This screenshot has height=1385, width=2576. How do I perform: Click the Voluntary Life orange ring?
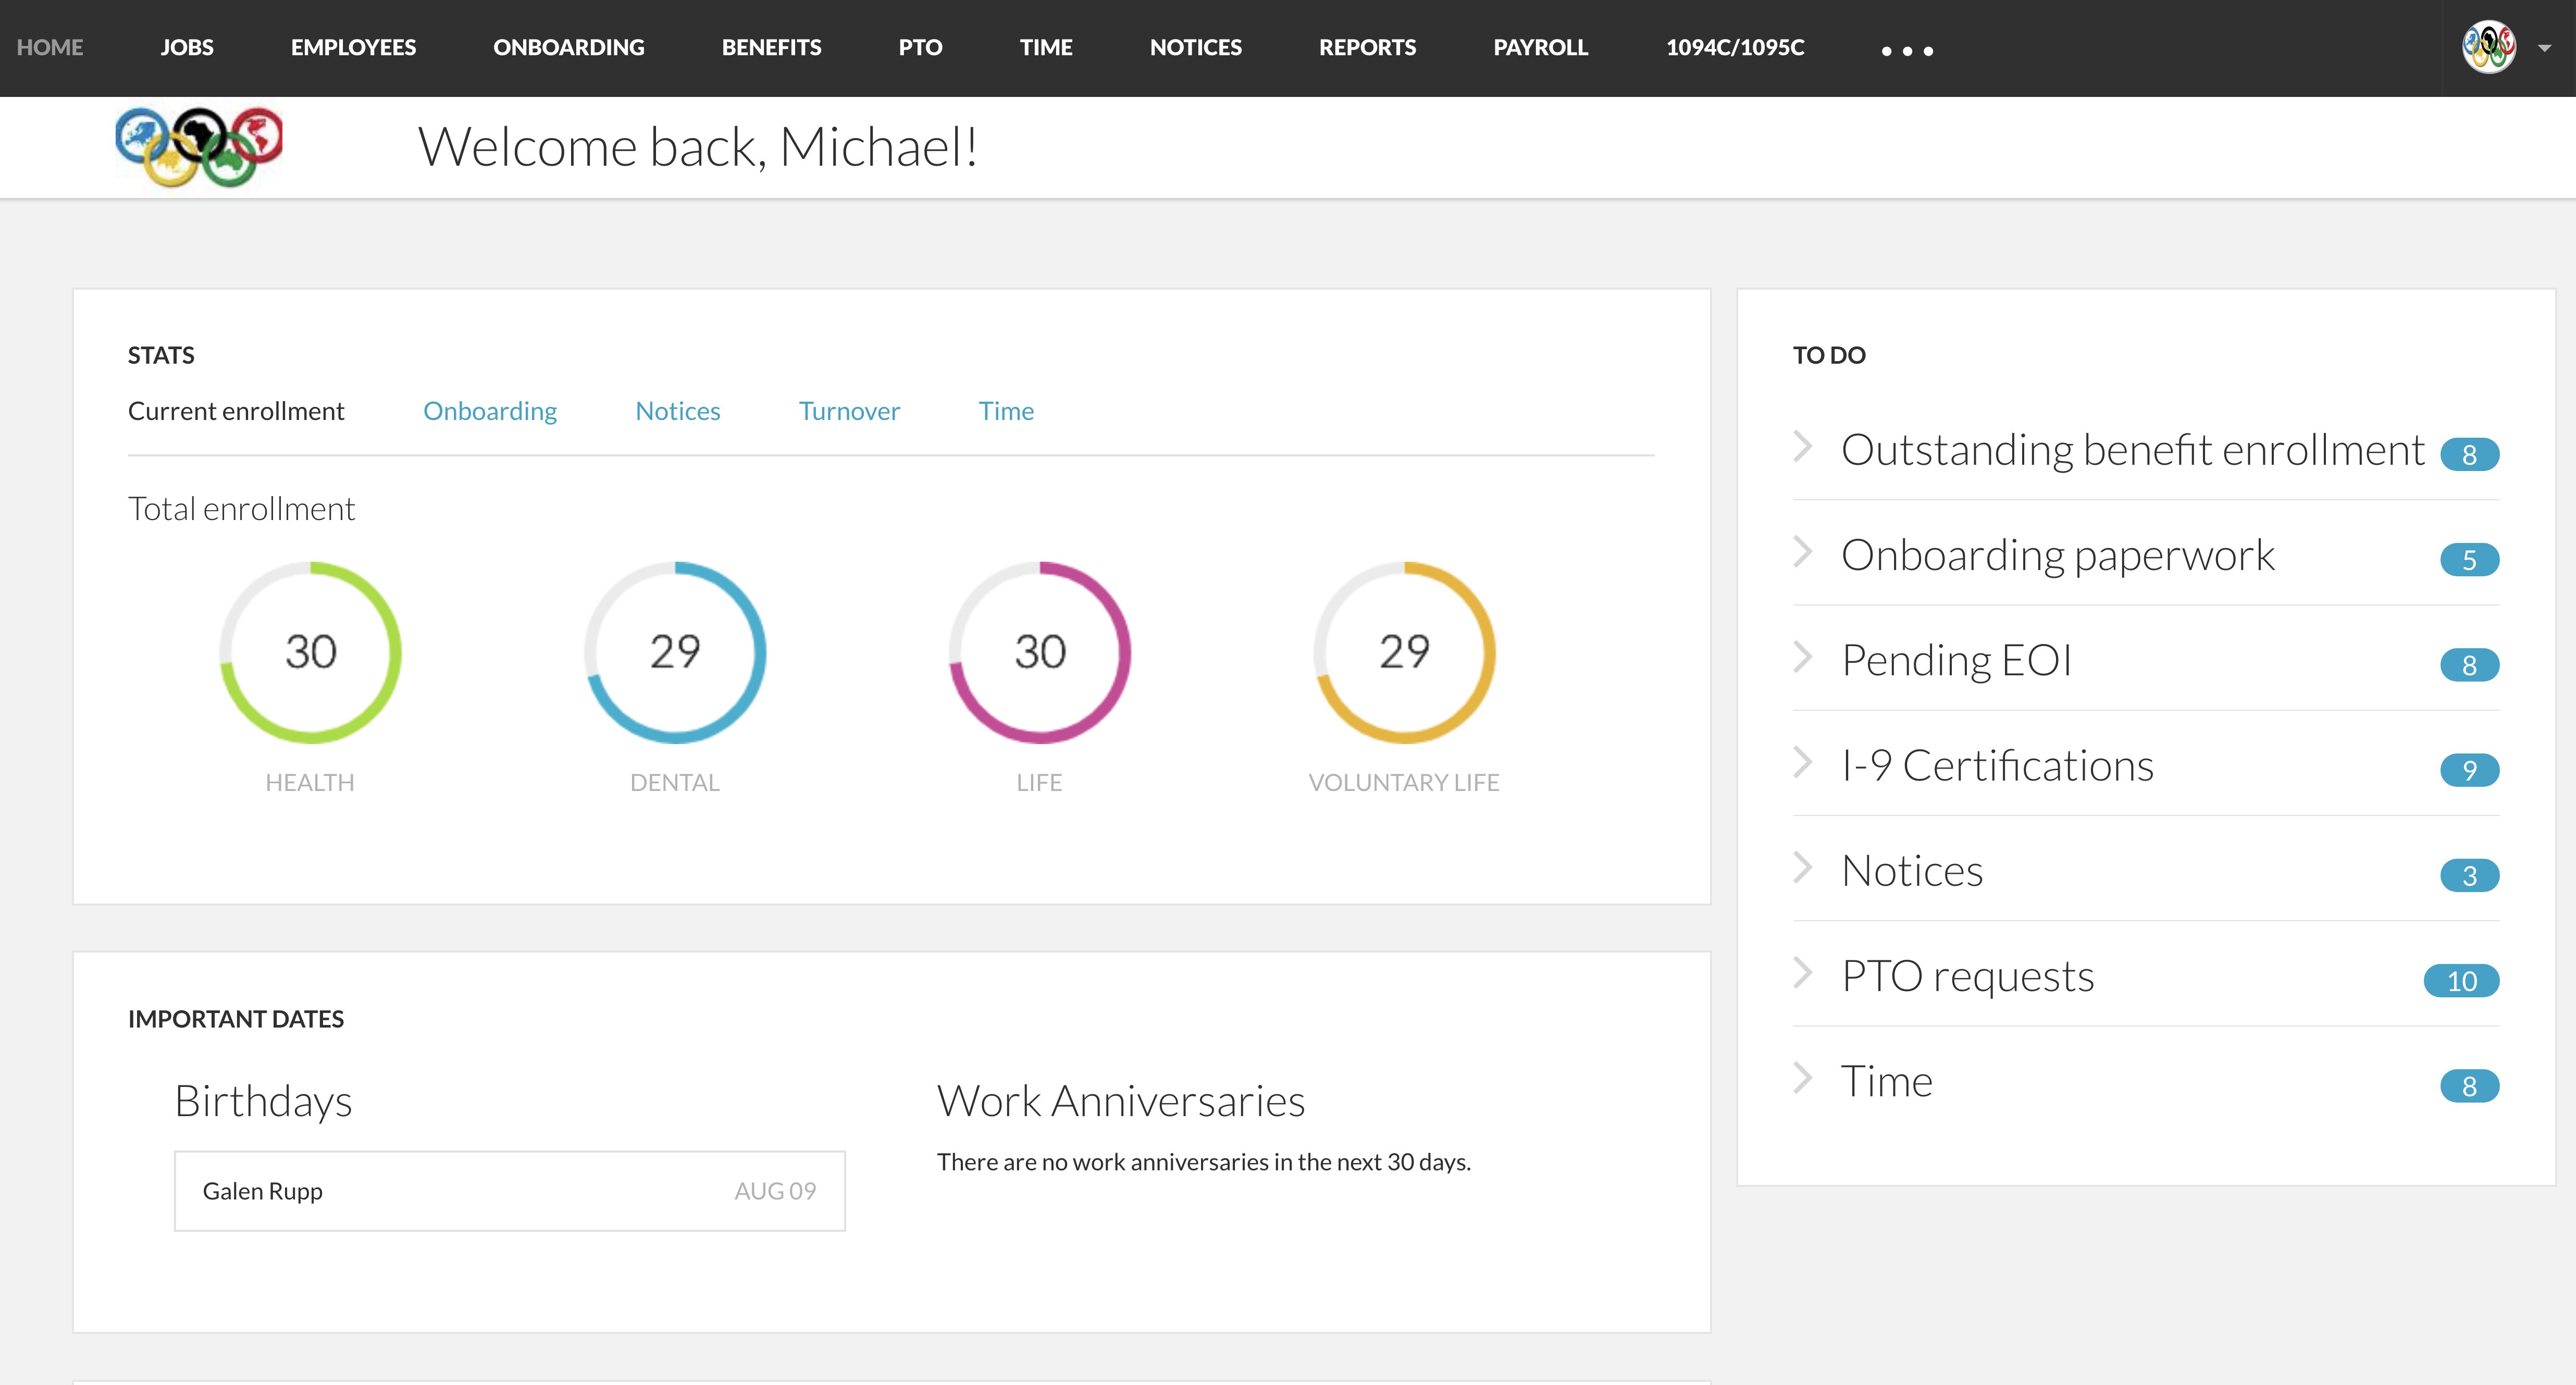pos(1404,652)
